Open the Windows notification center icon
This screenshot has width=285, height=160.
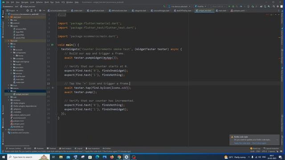pyautogui.click(x=280, y=157)
